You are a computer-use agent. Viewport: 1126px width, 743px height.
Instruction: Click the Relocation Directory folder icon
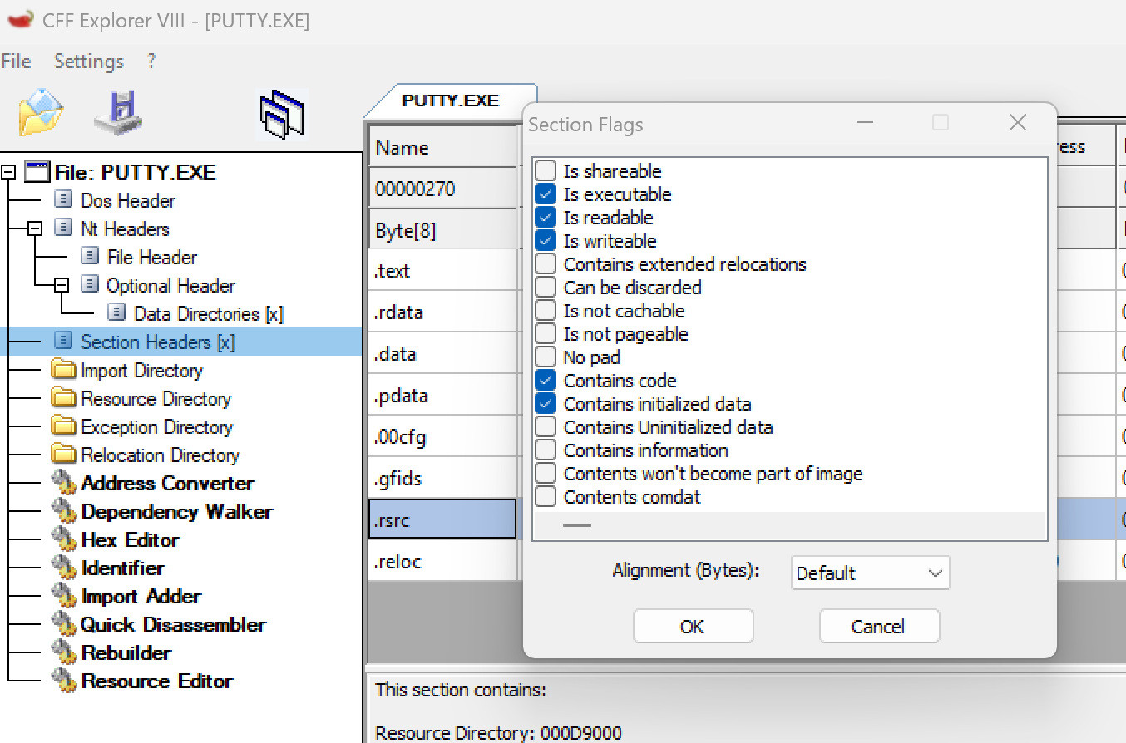pyautogui.click(x=63, y=455)
